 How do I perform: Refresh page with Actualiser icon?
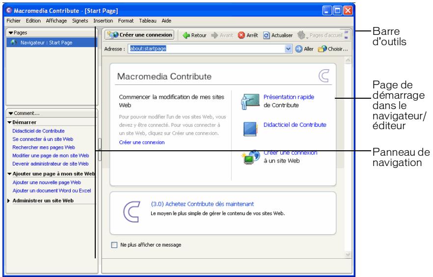(266, 35)
